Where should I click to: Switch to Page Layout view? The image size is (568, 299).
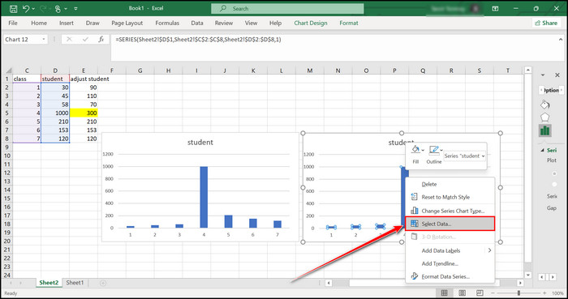pos(463,293)
